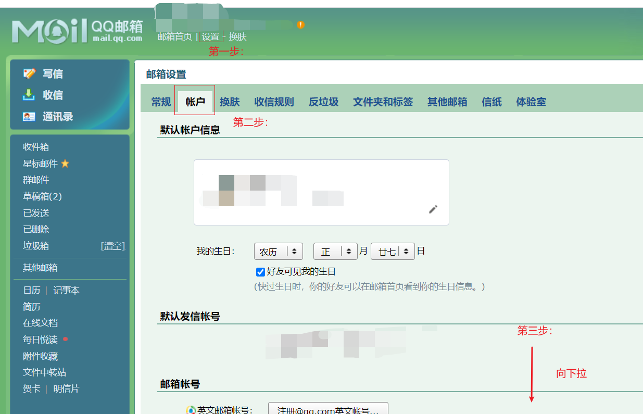Click the birthday visibility blue check control
The width and height of the screenshot is (643, 414).
(260, 271)
